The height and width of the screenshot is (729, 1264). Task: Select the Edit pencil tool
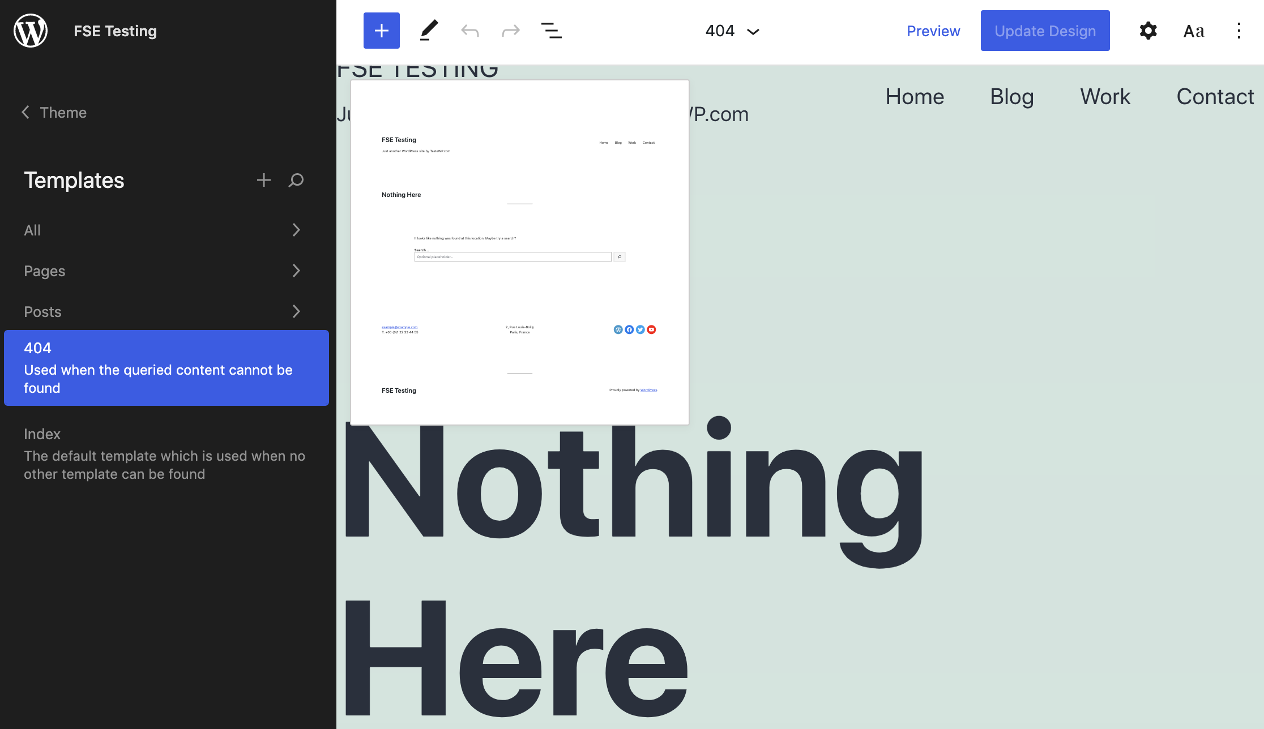[429, 31]
